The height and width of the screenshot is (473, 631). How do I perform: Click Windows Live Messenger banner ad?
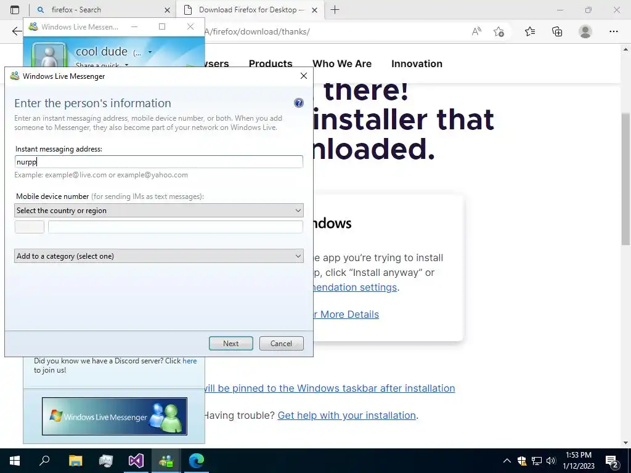click(115, 416)
